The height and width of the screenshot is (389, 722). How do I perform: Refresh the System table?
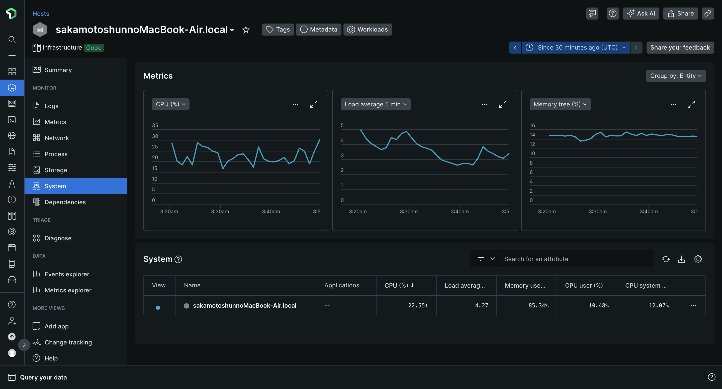tap(666, 259)
